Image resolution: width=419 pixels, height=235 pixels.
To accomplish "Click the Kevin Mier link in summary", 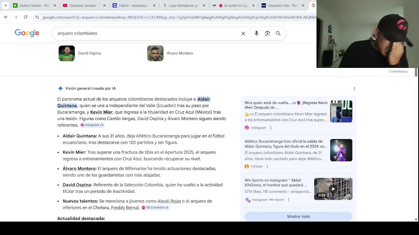I will (101, 112).
